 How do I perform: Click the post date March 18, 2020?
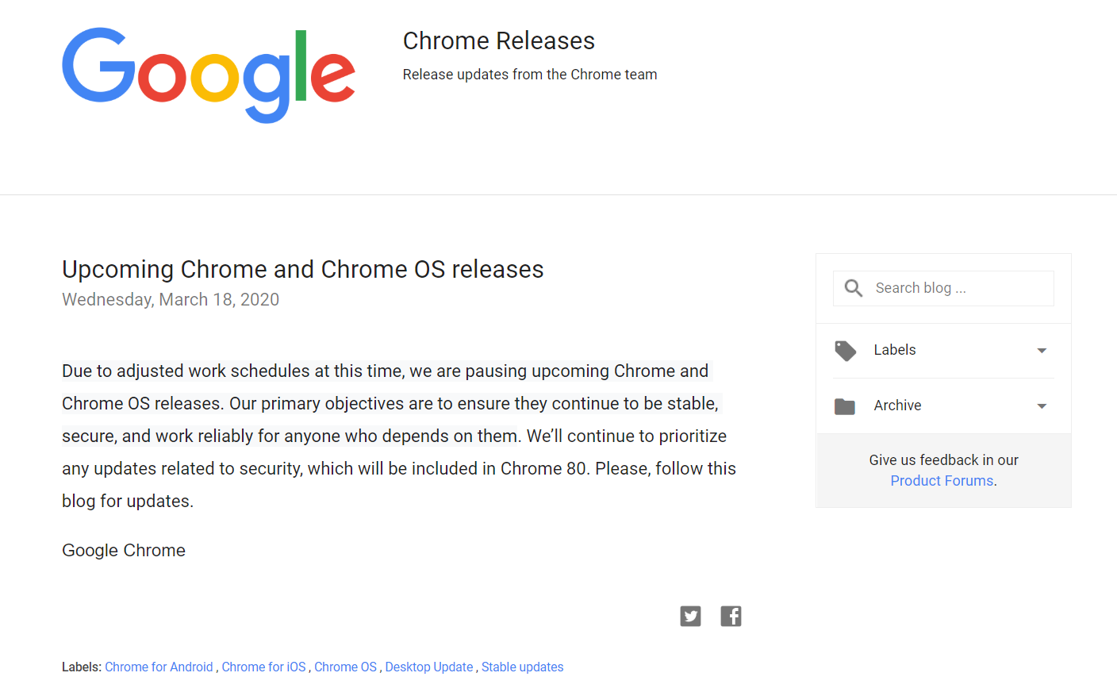[171, 300]
